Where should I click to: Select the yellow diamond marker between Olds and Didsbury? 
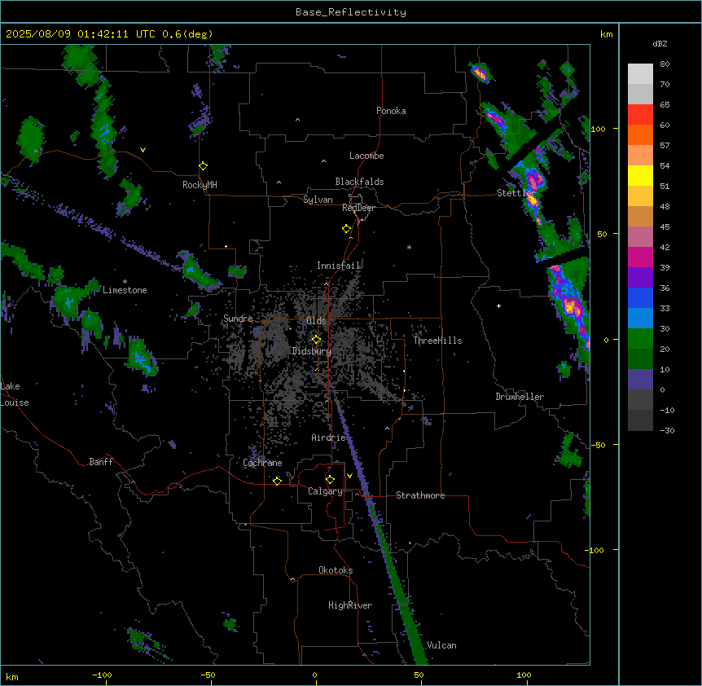316,339
